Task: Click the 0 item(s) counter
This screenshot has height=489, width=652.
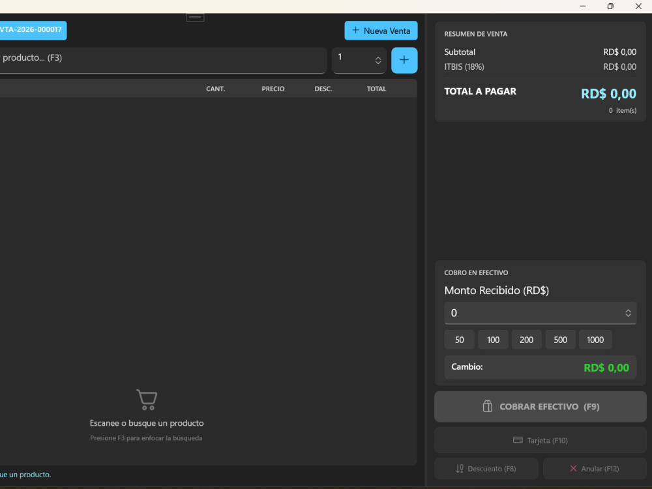Action: [x=623, y=111]
